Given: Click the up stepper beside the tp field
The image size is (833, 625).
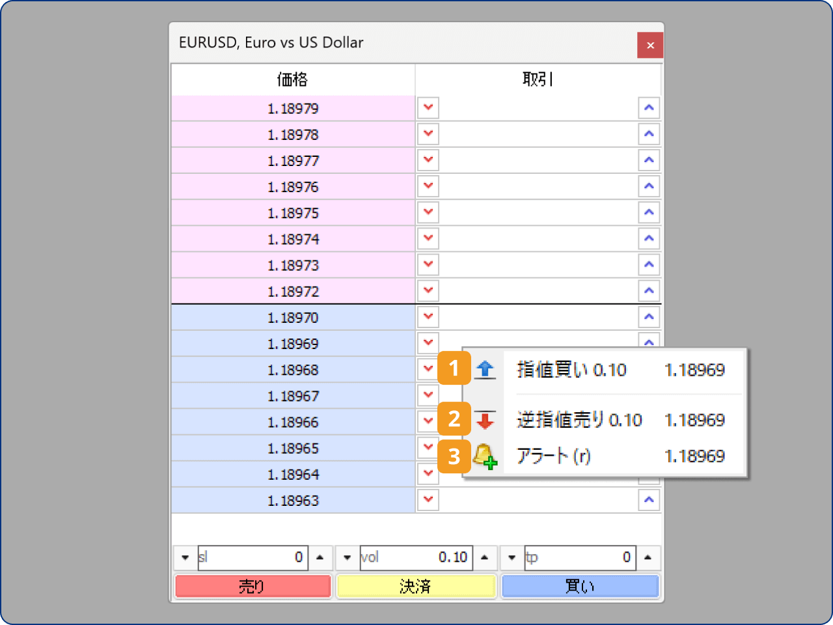Looking at the screenshot, I should [x=648, y=557].
